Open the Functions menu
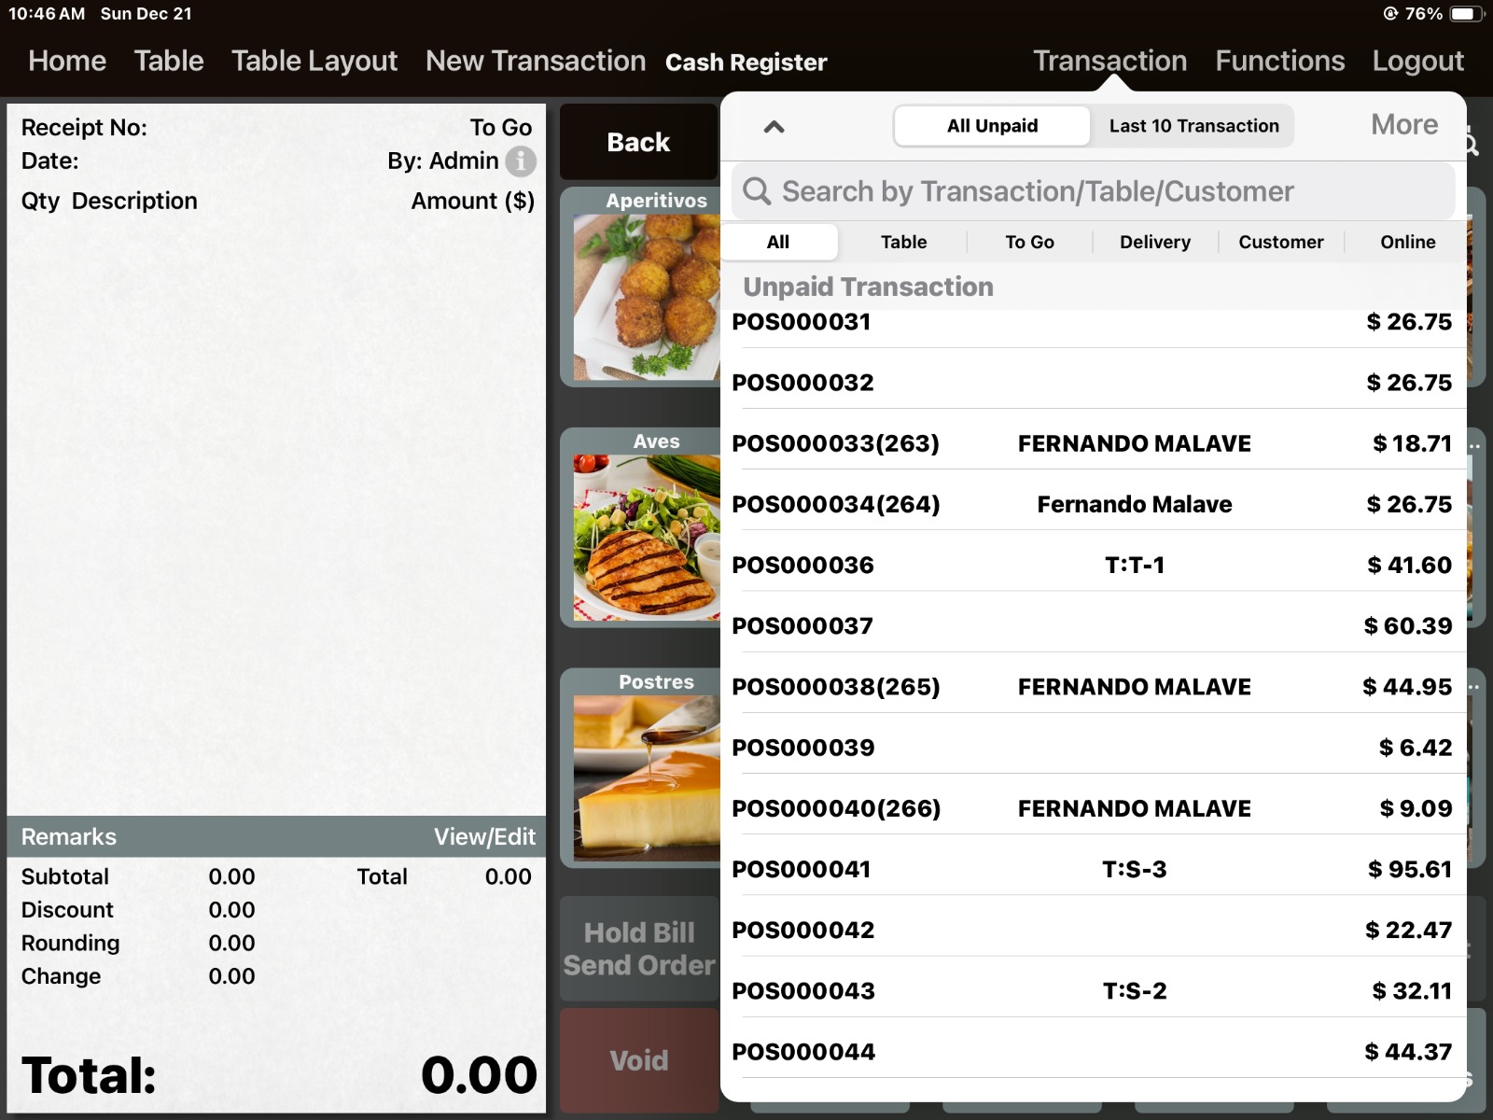 coord(1279,62)
